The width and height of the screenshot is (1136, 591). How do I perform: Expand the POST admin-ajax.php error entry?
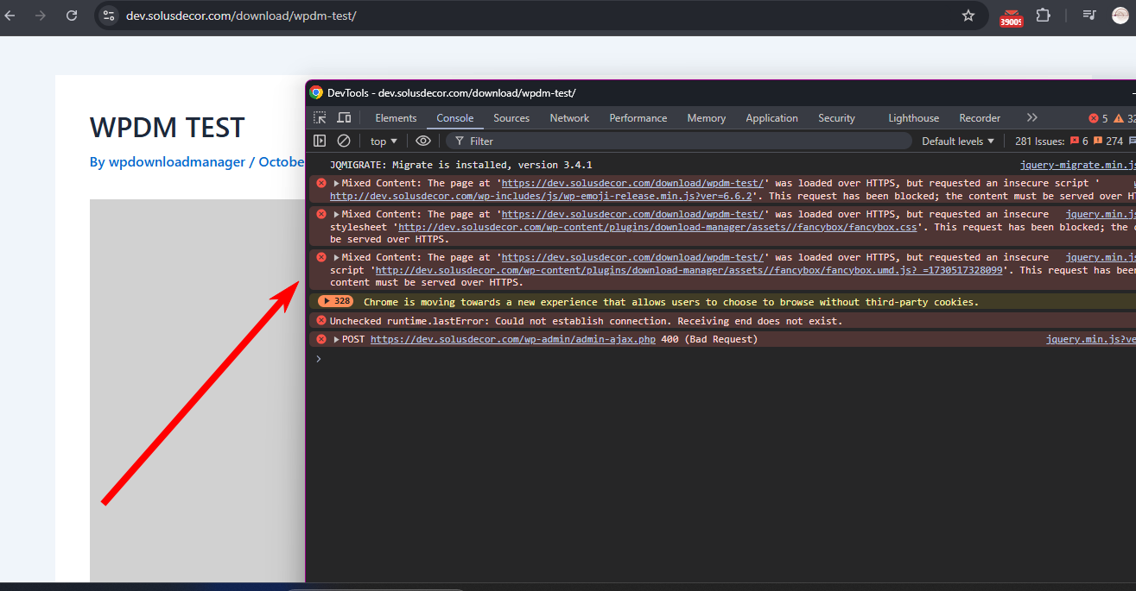337,339
